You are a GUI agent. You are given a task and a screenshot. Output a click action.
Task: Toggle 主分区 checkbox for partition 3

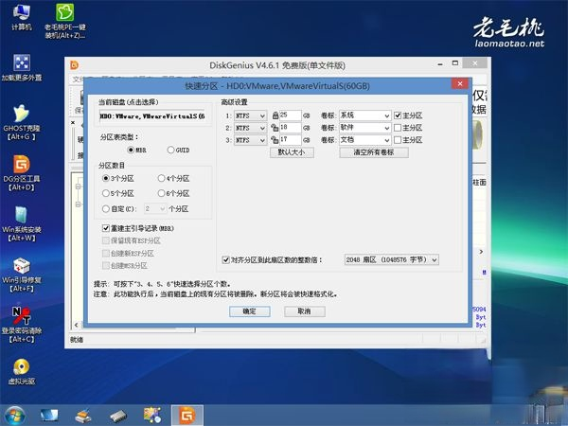[x=398, y=140]
